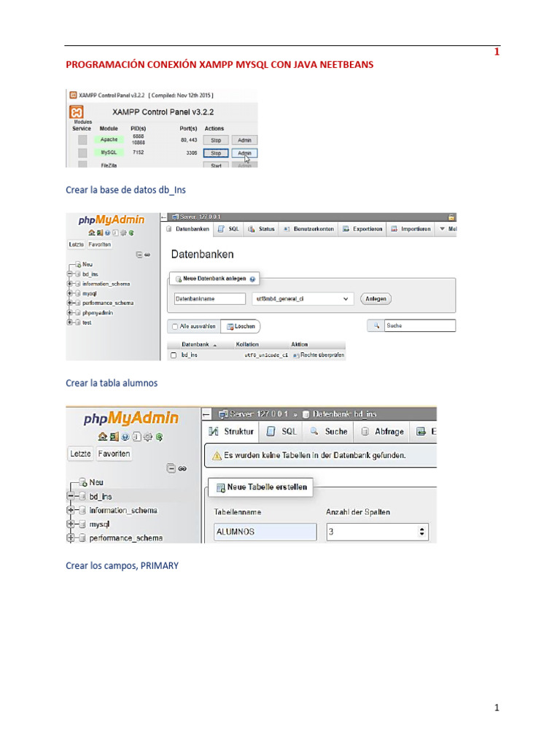Click the Kollation column header
Screen dimensions: 560x747
pyautogui.click(x=247, y=344)
